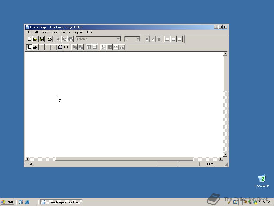This screenshot has height=206, width=274.
Task: Click the NUM status bar indicator
Action: 210,164
